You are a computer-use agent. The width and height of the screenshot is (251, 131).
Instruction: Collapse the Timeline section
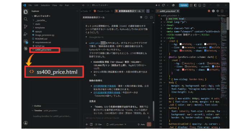click(32, 111)
